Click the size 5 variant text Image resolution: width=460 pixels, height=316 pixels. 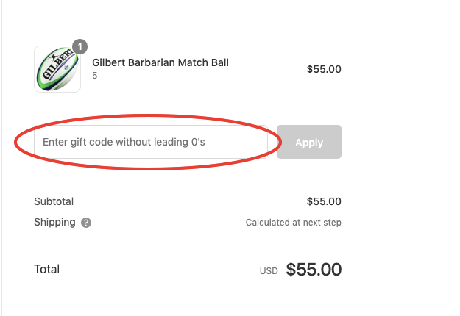point(94,76)
